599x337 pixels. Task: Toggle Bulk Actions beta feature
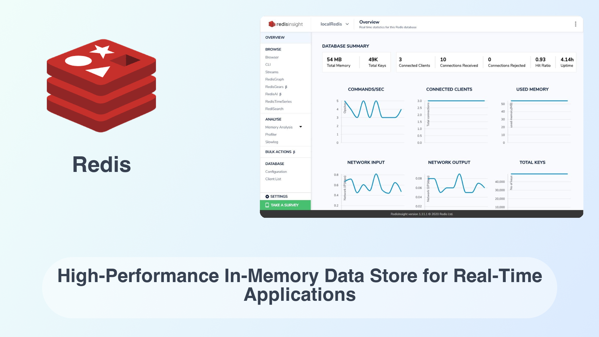(x=280, y=151)
